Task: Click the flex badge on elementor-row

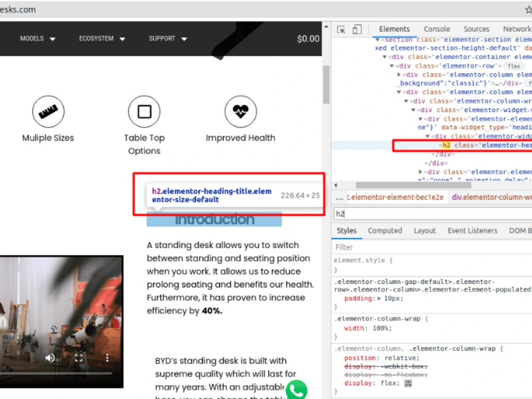Action: [x=514, y=66]
